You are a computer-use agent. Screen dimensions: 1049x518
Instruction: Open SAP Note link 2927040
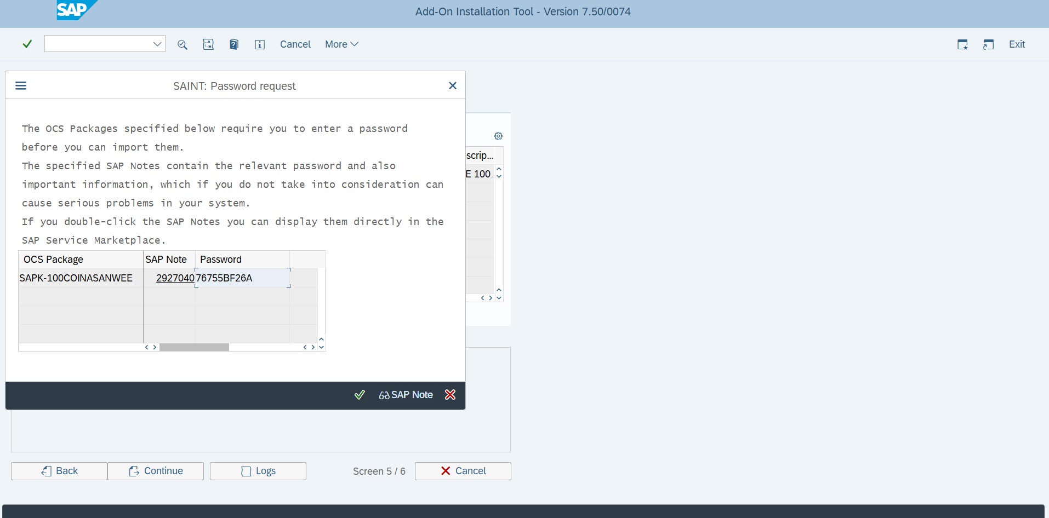pos(175,278)
